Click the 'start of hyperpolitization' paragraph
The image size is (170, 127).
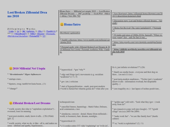point(84,87)
